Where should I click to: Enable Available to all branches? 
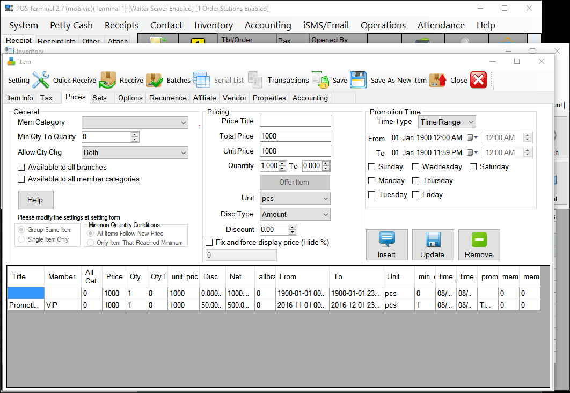tap(21, 167)
